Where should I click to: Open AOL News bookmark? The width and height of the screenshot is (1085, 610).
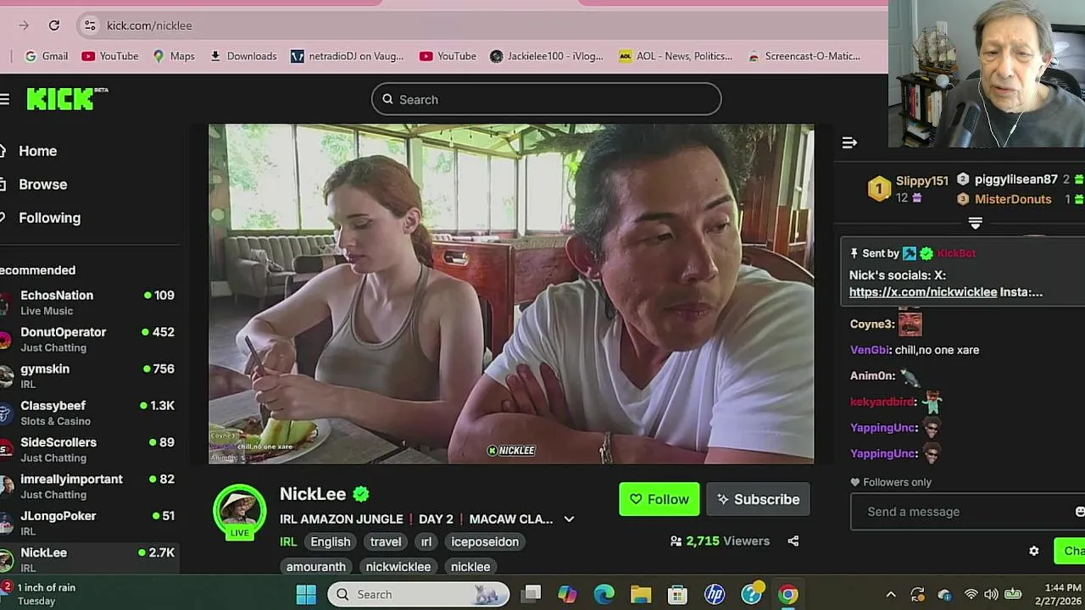click(x=676, y=56)
